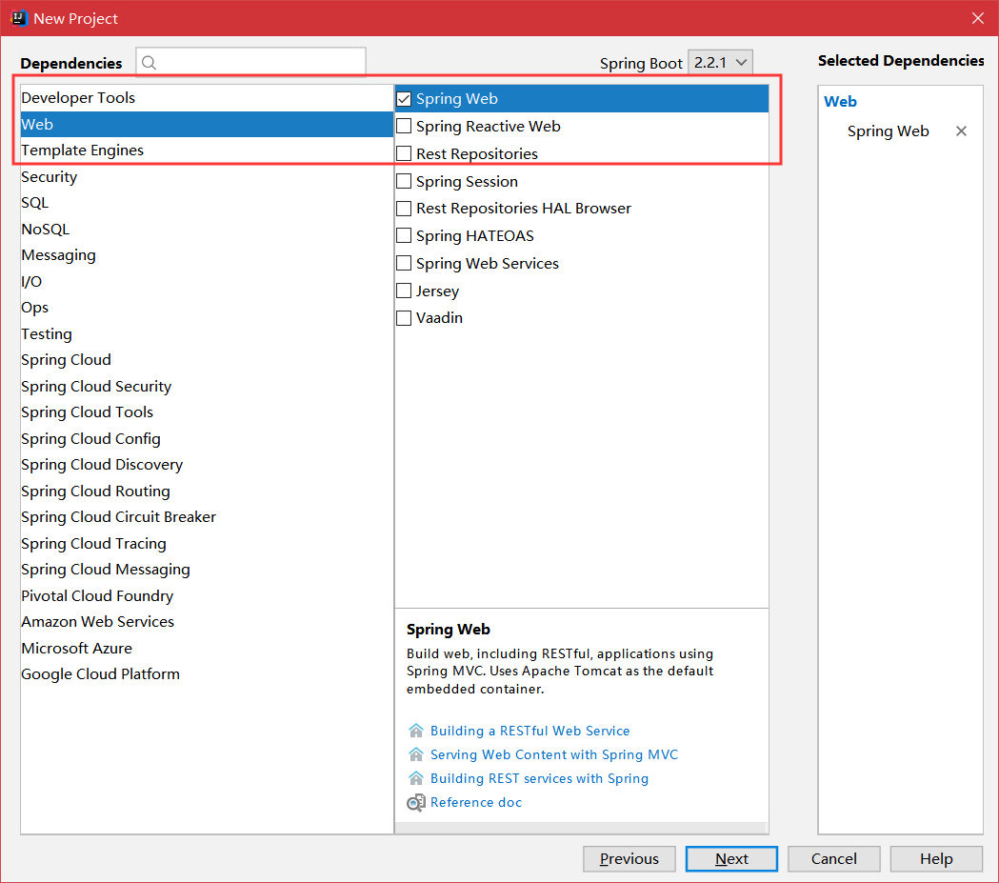The image size is (999, 883).
Task: Select the I/O category
Action: [x=207, y=281]
